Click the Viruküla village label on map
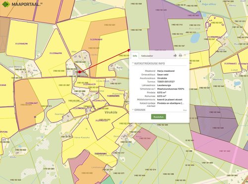Viewport: 248px width, 184px height. coord(111,112)
